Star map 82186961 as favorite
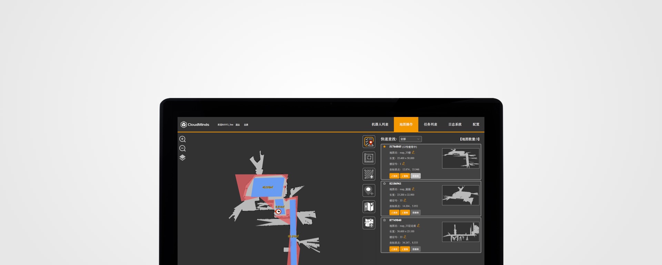 tap(384, 184)
